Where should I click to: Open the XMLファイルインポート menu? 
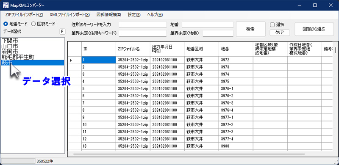click(x=69, y=15)
